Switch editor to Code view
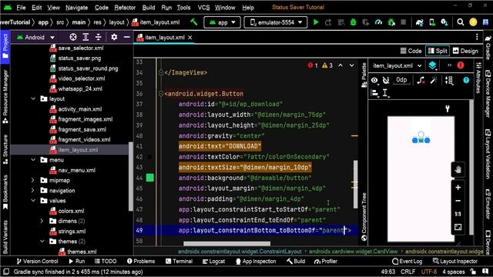Screen dimensions: 493x277 411,51
